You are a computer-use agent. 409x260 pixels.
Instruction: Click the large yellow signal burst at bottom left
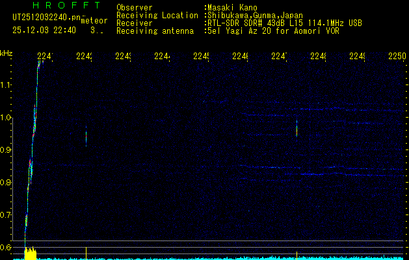[31, 253]
